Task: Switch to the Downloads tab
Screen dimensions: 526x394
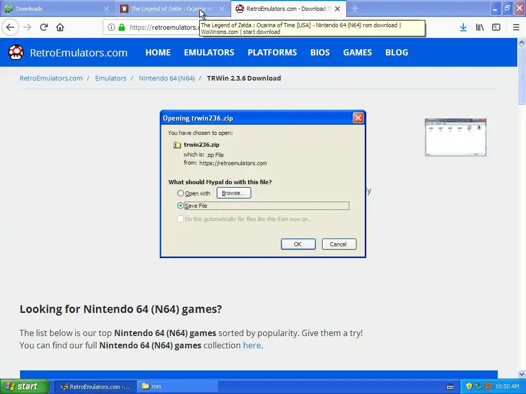Action: tap(57, 9)
